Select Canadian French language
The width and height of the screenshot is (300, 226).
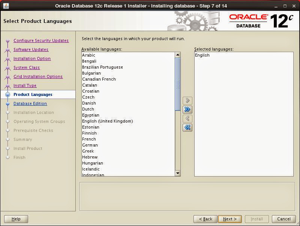(x=128, y=79)
